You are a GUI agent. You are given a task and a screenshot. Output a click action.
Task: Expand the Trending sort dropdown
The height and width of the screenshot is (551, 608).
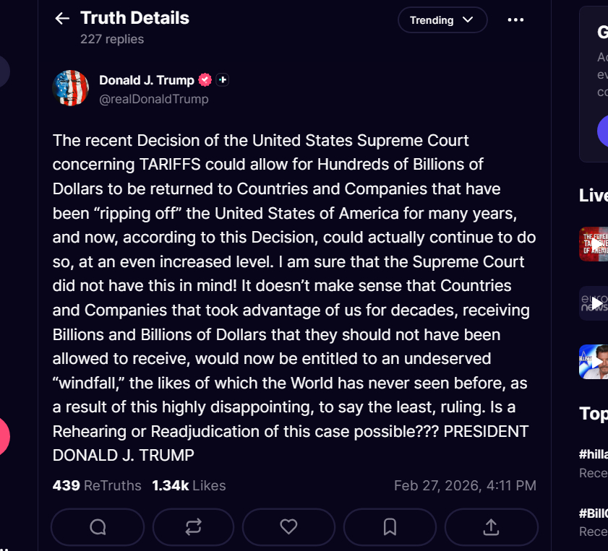(x=442, y=20)
